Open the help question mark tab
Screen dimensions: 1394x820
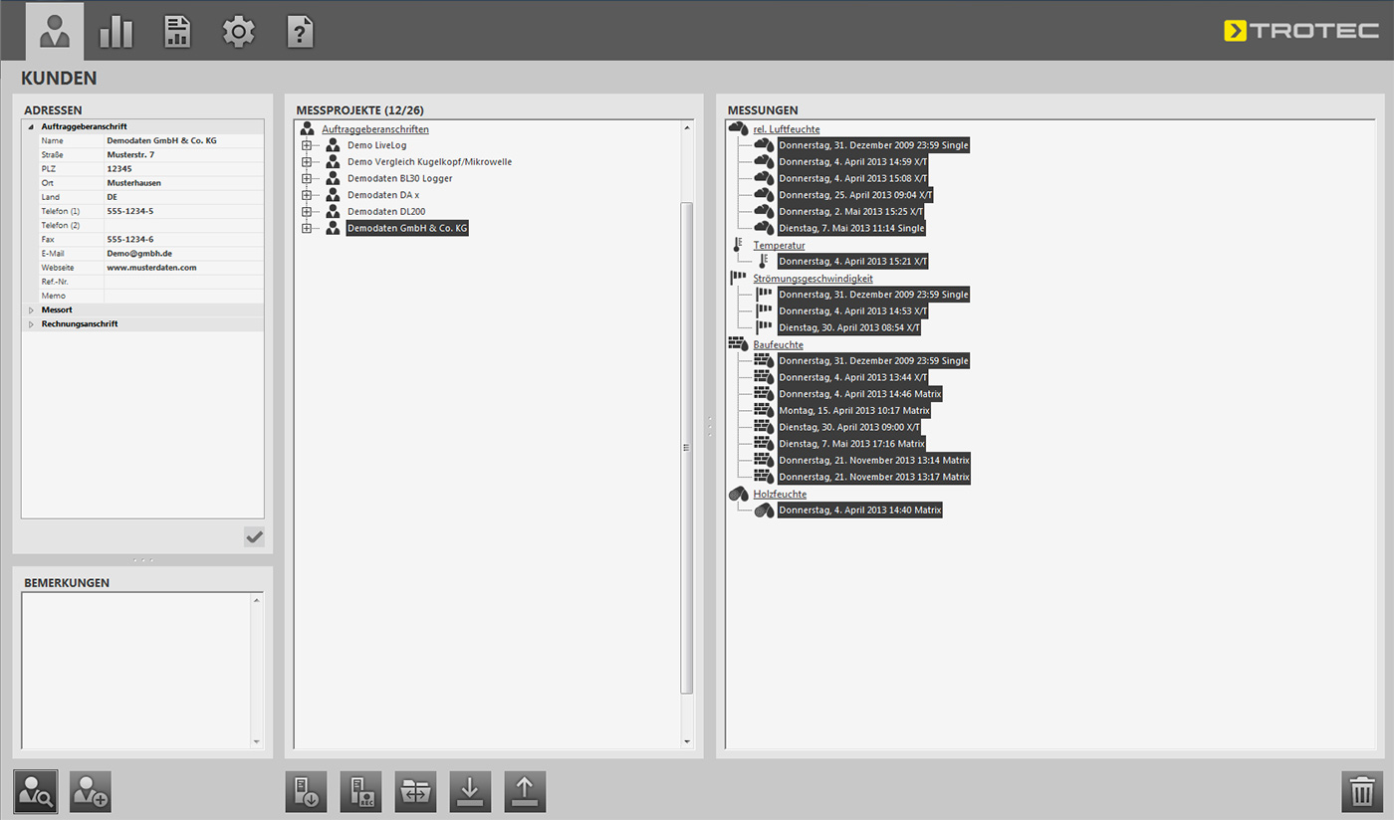pos(300,32)
